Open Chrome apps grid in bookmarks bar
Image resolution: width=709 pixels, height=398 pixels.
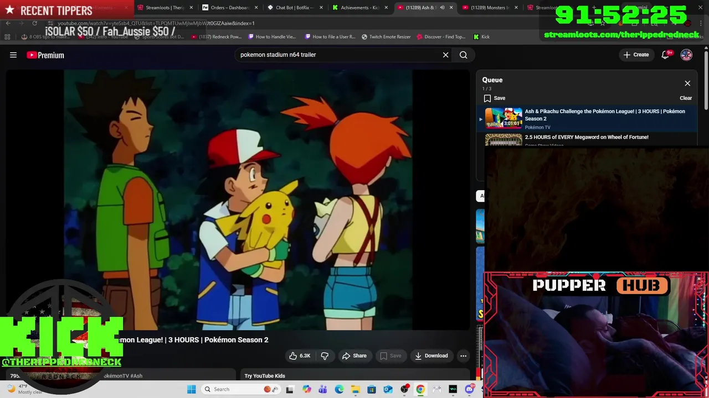[x=7, y=37]
